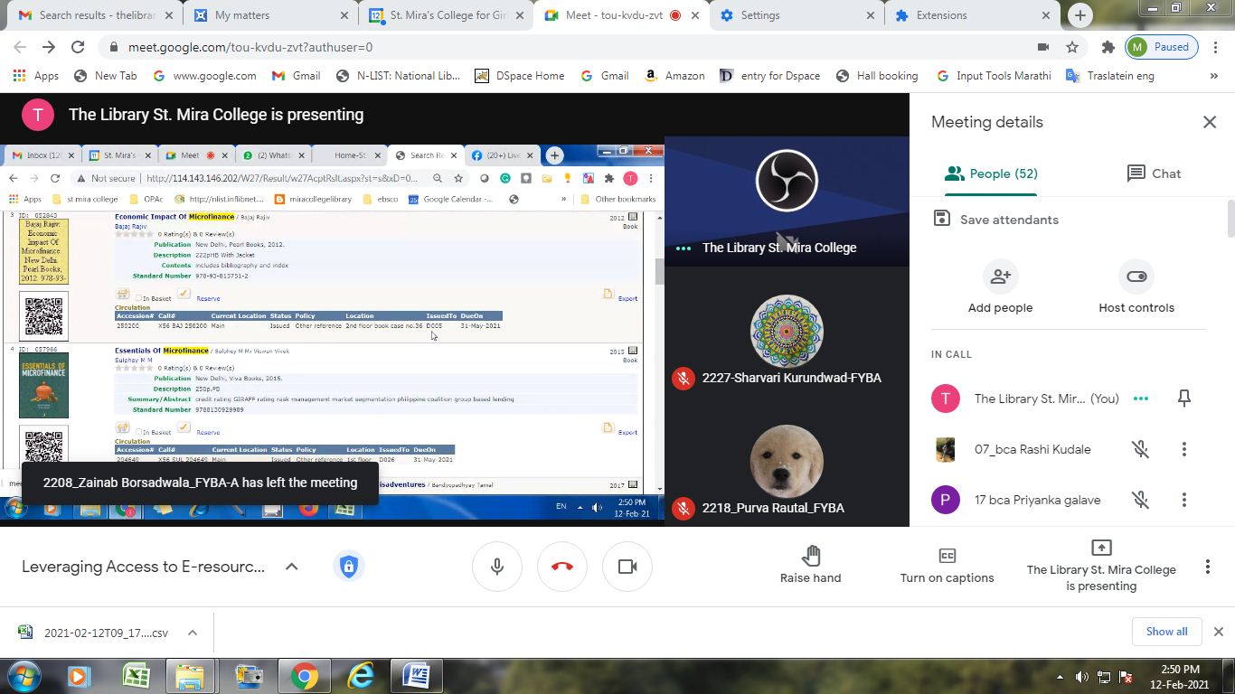The width and height of the screenshot is (1235, 694).
Task: Open the meeting safety lock icon
Action: (349, 567)
